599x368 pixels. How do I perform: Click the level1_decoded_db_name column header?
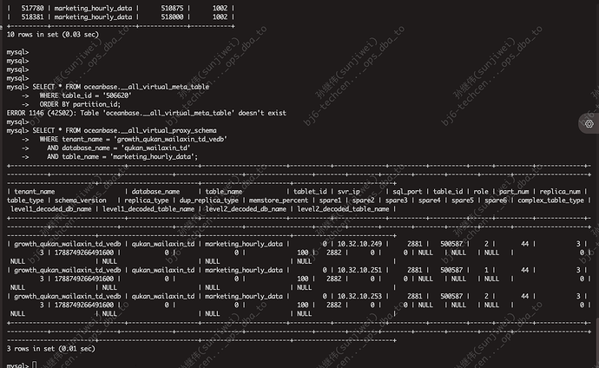click(51, 209)
